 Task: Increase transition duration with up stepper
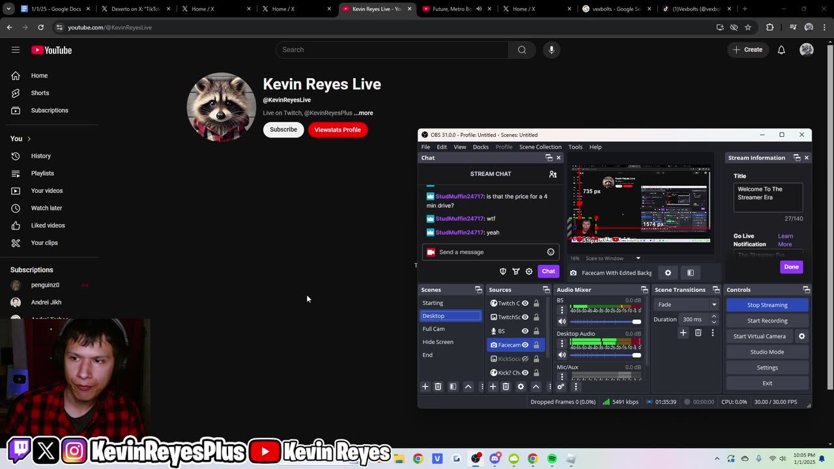pos(714,317)
